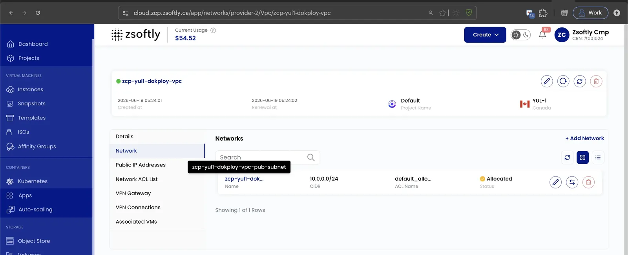628x255 pixels.
Task: Click Showing 1 of 1 Rows text
Action: (240, 210)
